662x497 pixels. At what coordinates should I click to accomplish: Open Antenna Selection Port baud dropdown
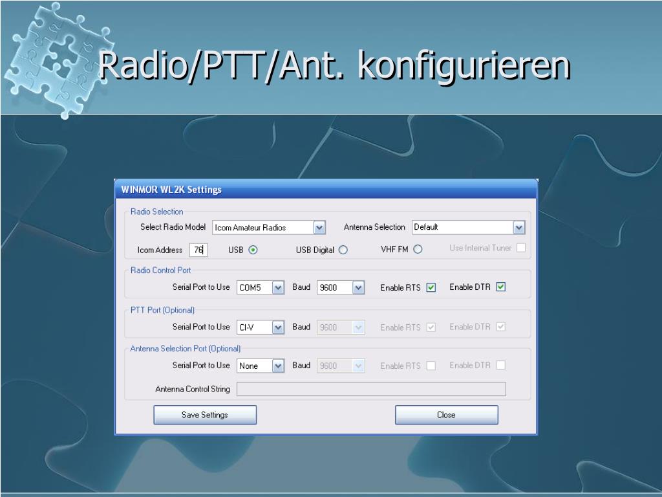coord(341,366)
